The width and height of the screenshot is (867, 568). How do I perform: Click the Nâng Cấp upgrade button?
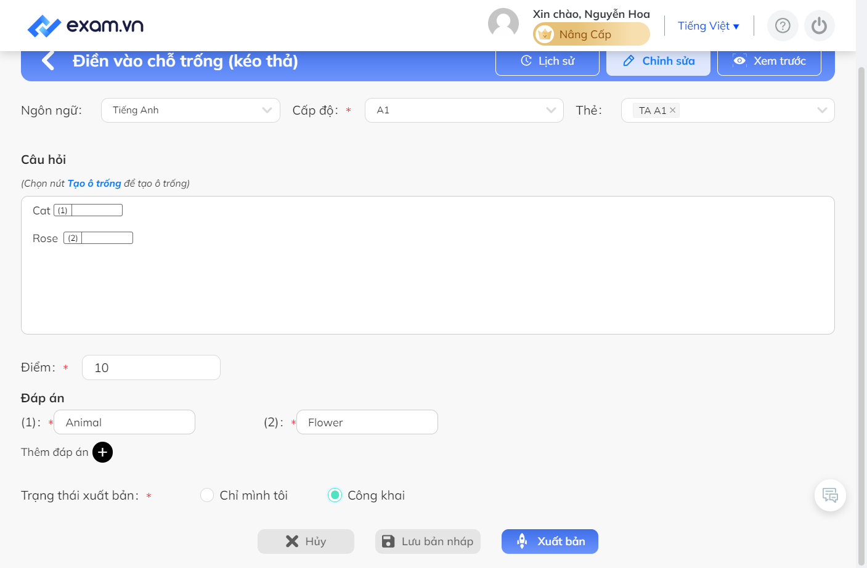pos(591,34)
